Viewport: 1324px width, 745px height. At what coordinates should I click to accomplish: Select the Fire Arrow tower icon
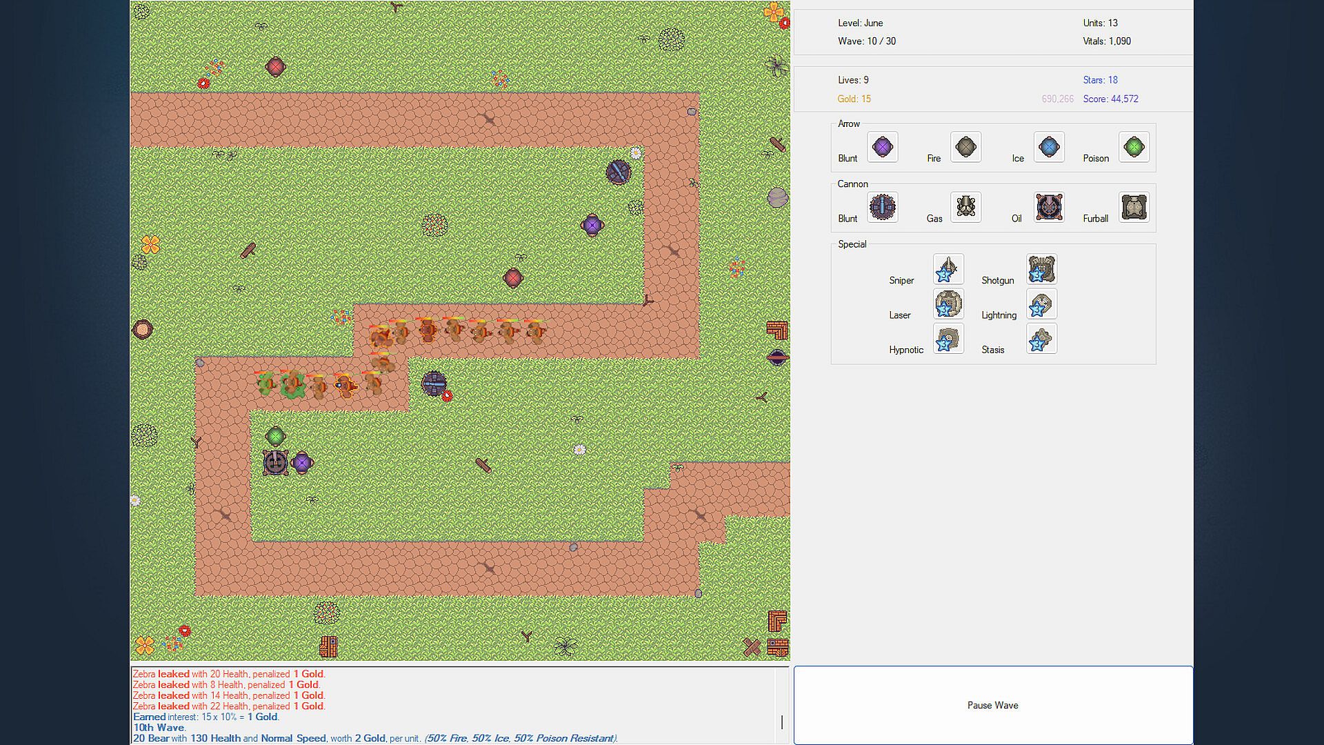click(965, 147)
